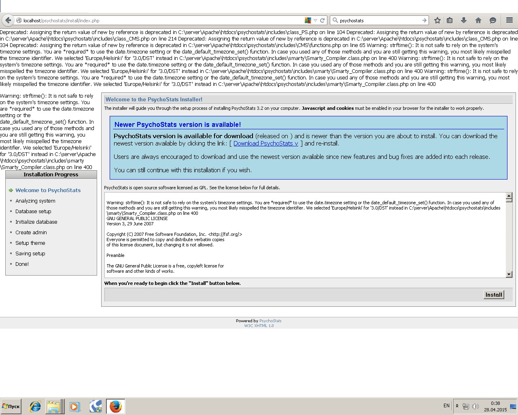This screenshot has height=415, width=518.
Task: Open Windows Explorer from taskbar
Action: [54, 406]
